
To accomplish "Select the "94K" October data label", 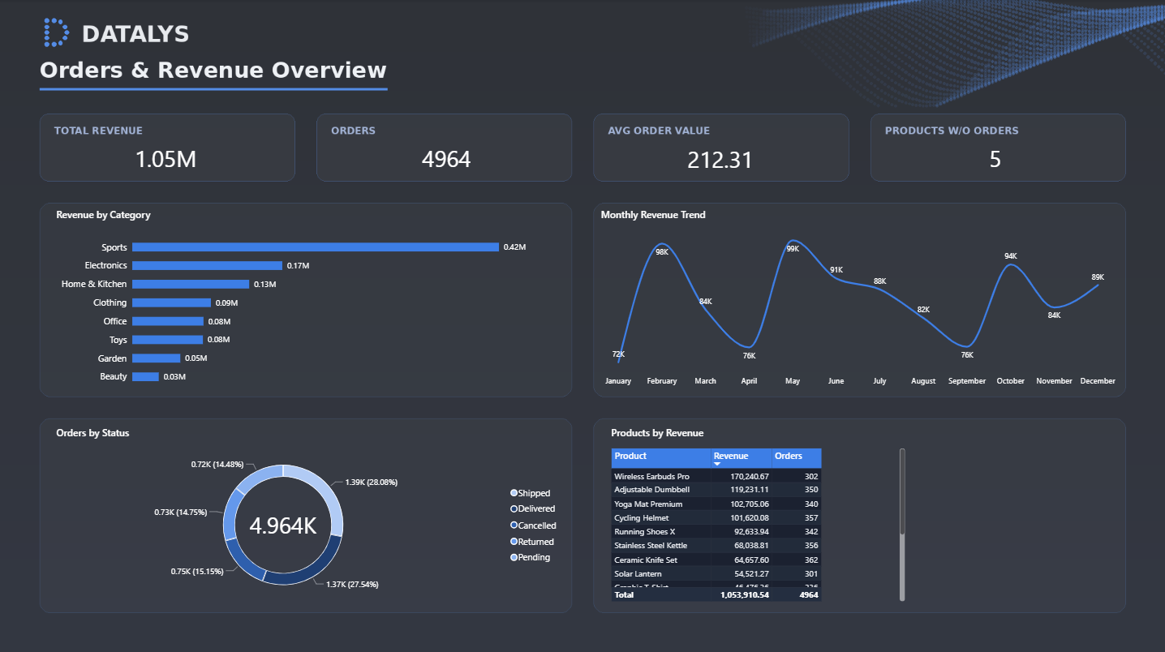I will tap(1011, 256).
